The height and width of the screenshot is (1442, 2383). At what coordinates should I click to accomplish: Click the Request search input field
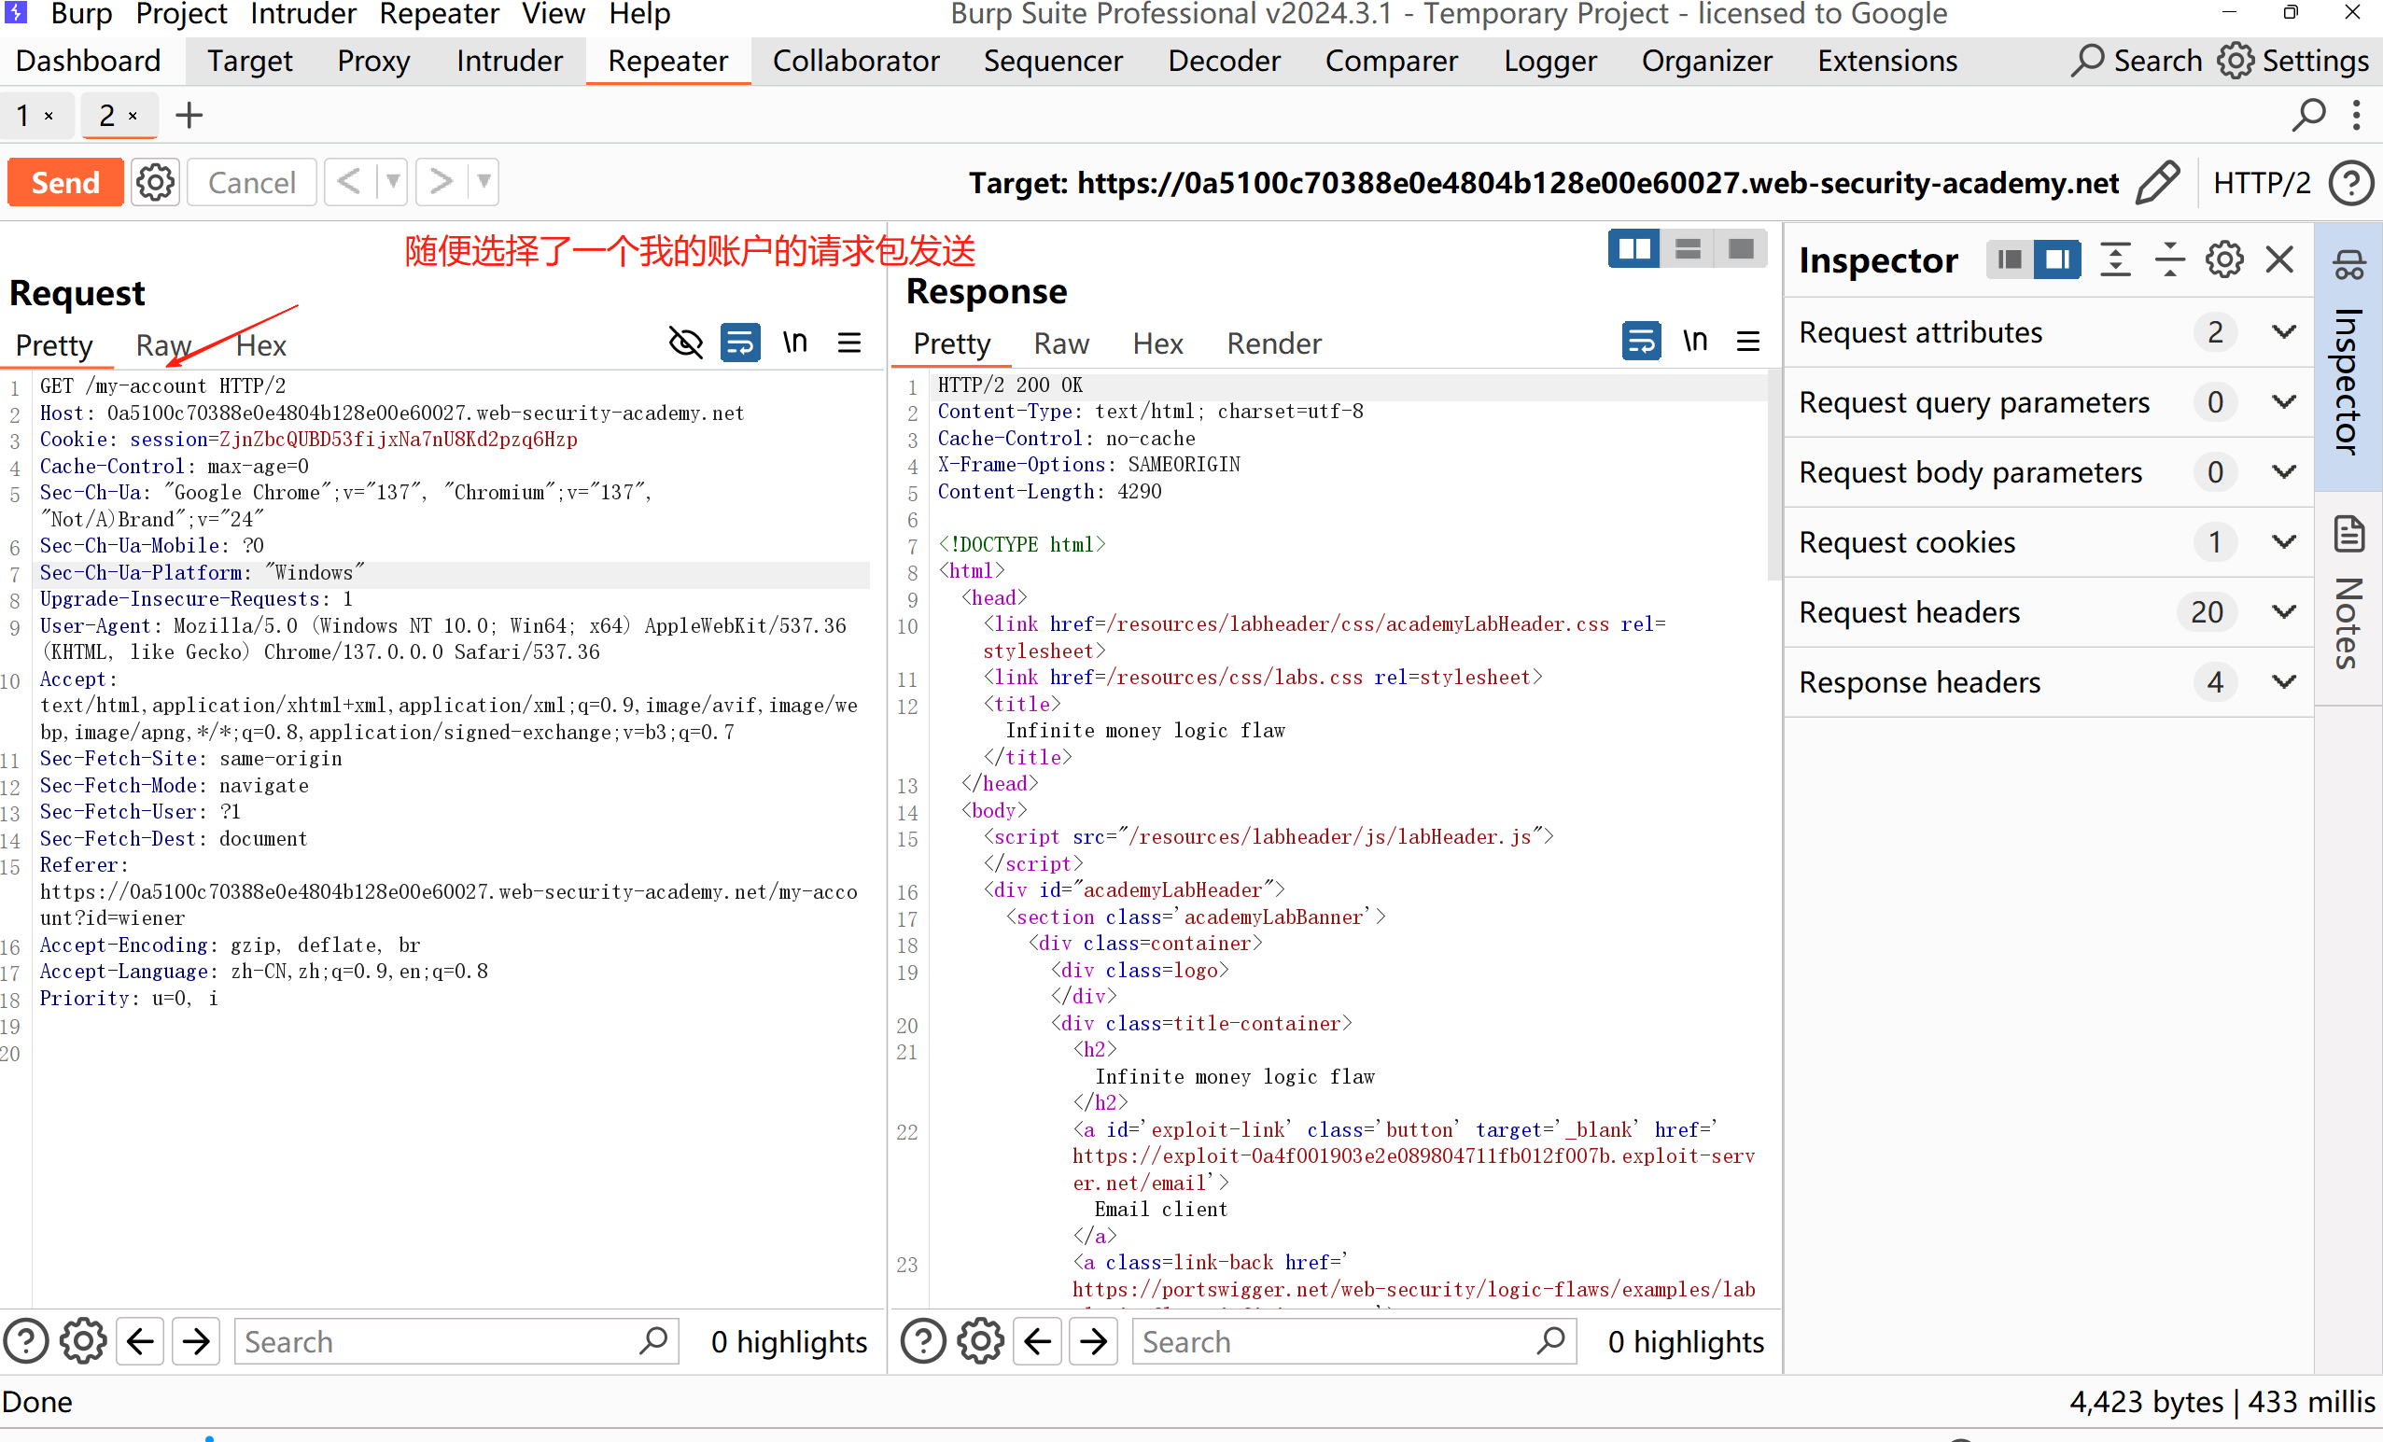point(435,1341)
